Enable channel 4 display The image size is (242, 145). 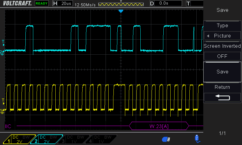pyautogui.click(x=101, y=139)
